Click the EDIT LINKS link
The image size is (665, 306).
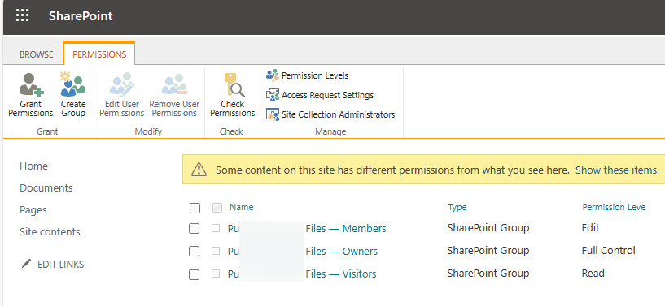coord(61,265)
